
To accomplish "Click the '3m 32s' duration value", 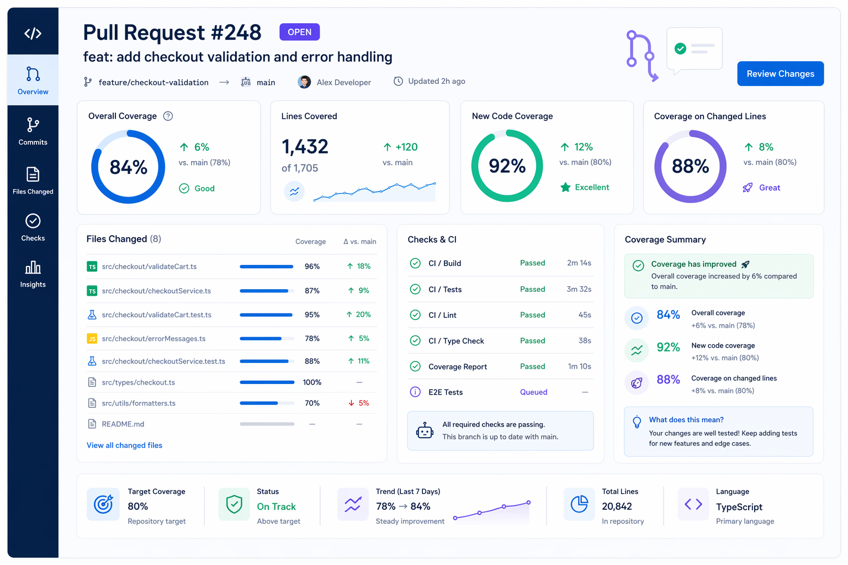I will tap(579, 289).
